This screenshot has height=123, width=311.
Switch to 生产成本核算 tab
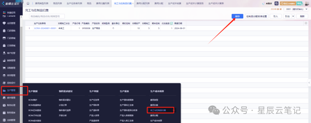point(175,3)
